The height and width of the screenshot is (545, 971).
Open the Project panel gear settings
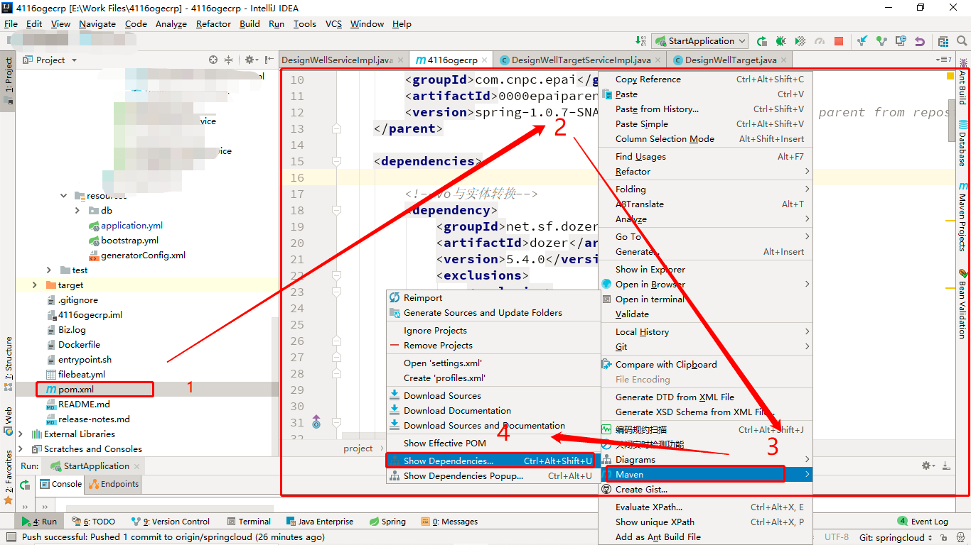click(251, 60)
